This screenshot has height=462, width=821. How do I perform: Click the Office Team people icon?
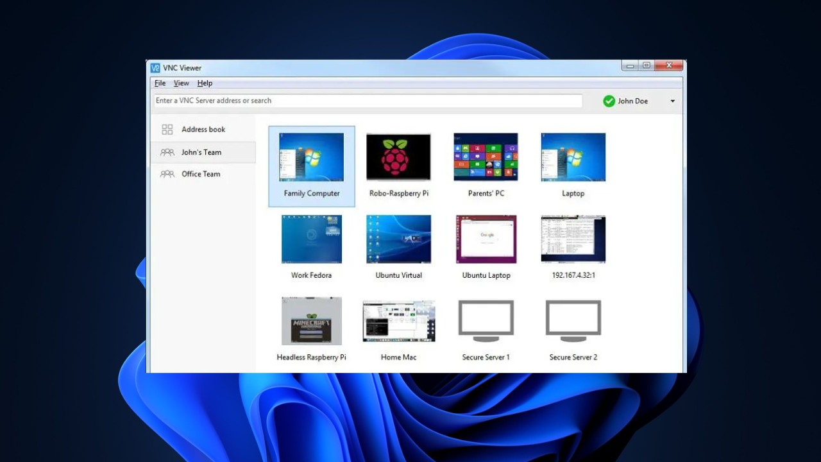[167, 174]
